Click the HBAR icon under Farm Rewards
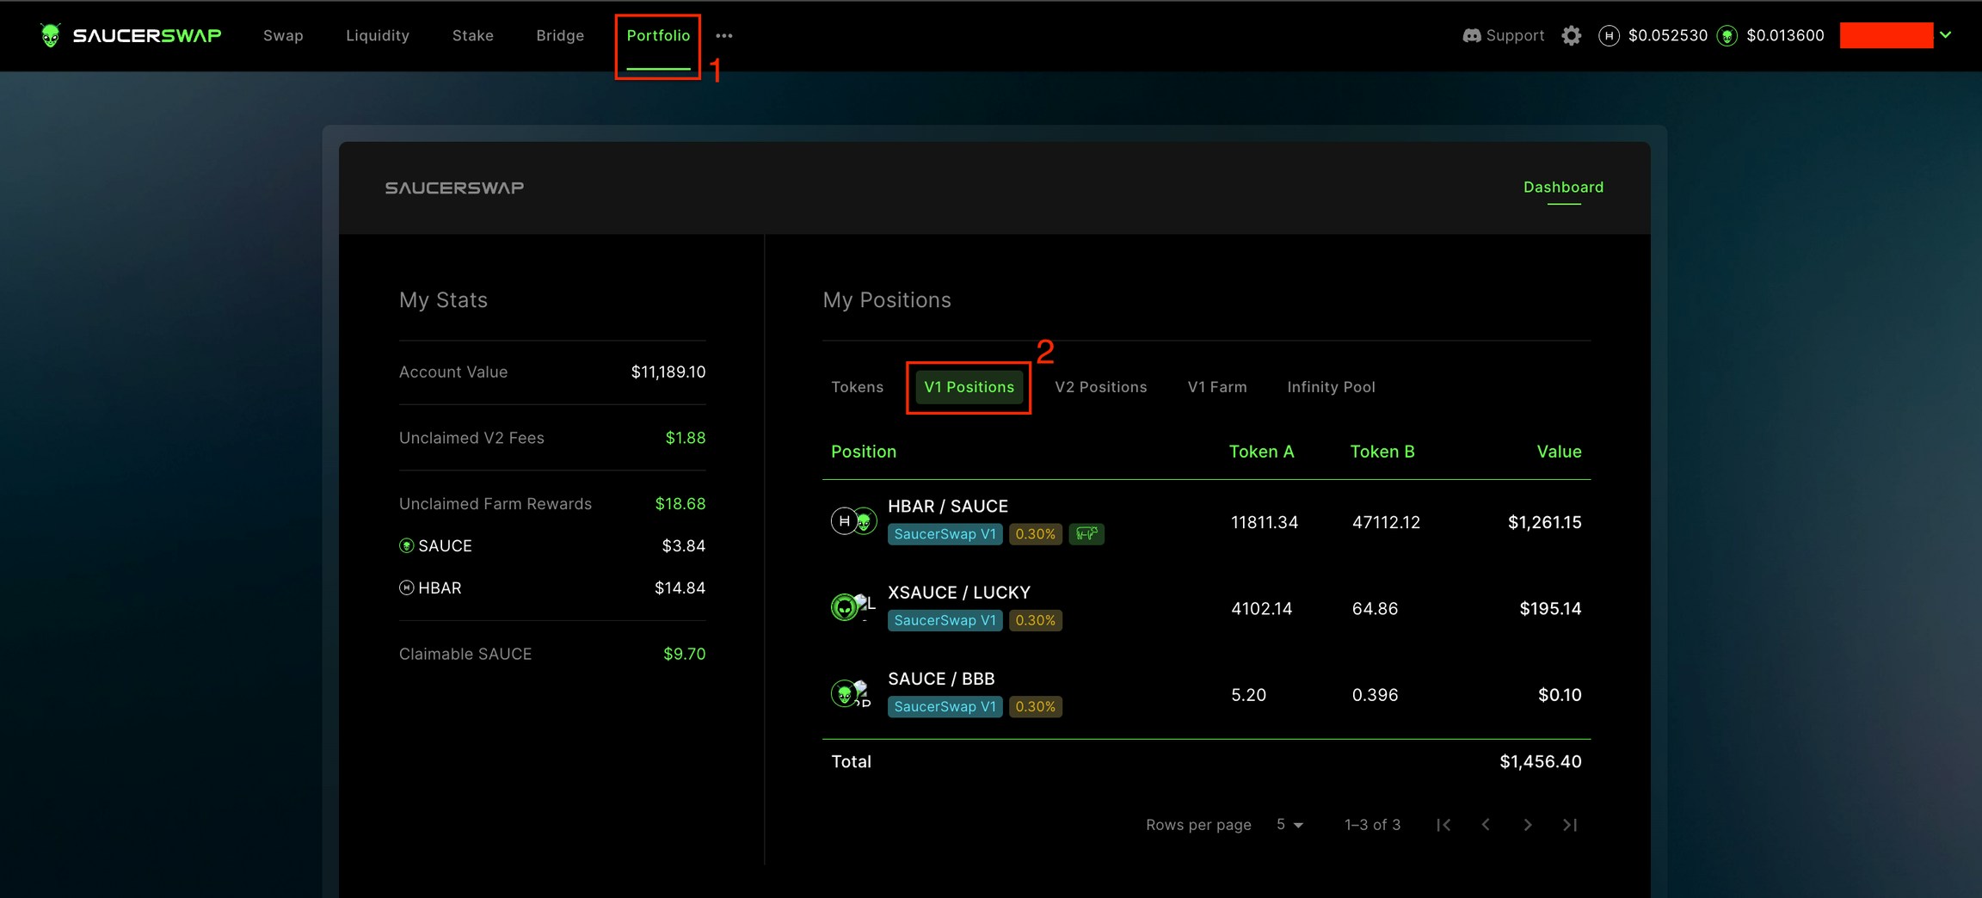Viewport: 1982px width, 898px height. [407, 587]
